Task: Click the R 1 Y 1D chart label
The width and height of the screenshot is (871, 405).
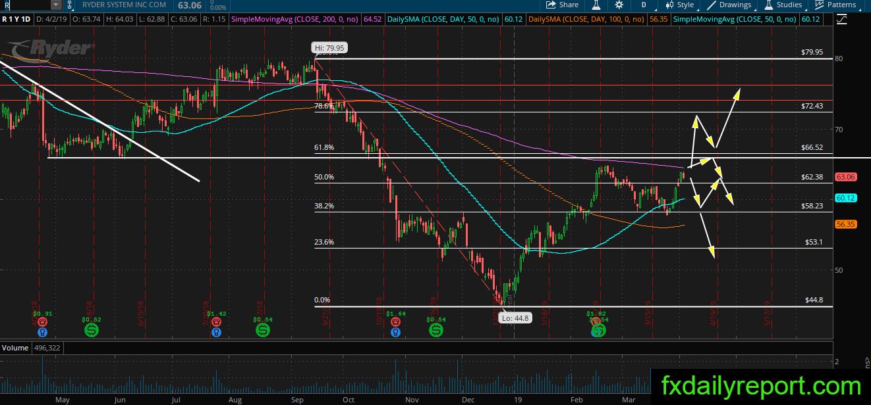Action: pyautogui.click(x=16, y=20)
